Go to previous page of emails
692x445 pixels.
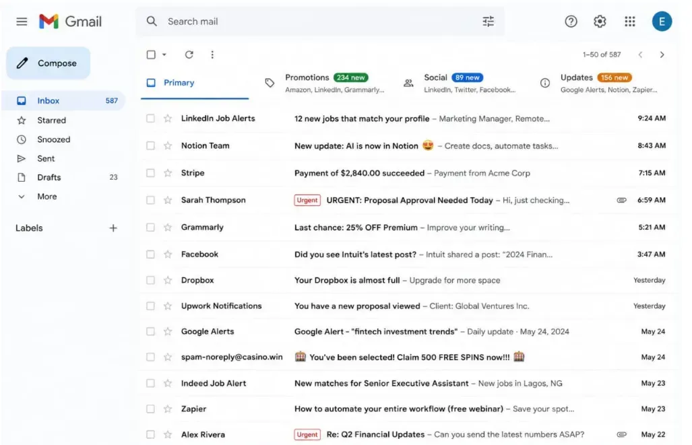[x=640, y=55]
